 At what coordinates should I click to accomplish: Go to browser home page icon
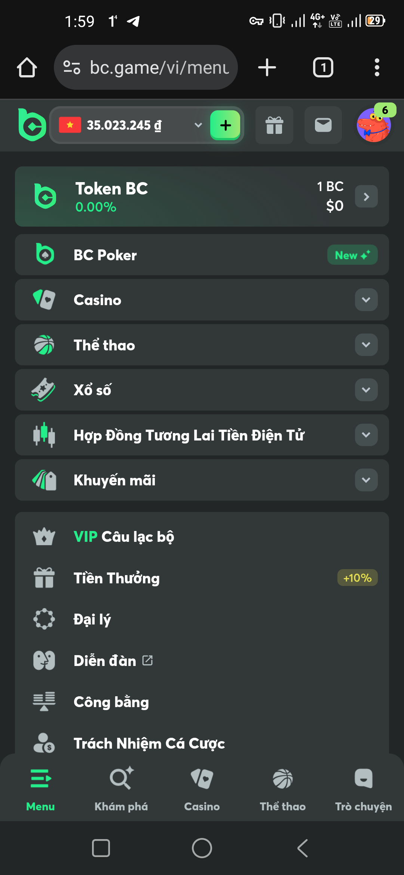pyautogui.click(x=27, y=68)
